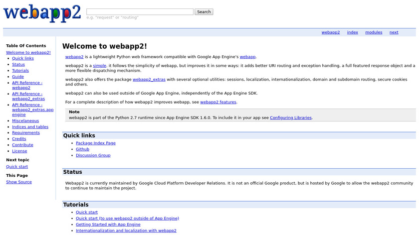Click Show Source under This Page
419x235 pixels.
(x=19, y=182)
